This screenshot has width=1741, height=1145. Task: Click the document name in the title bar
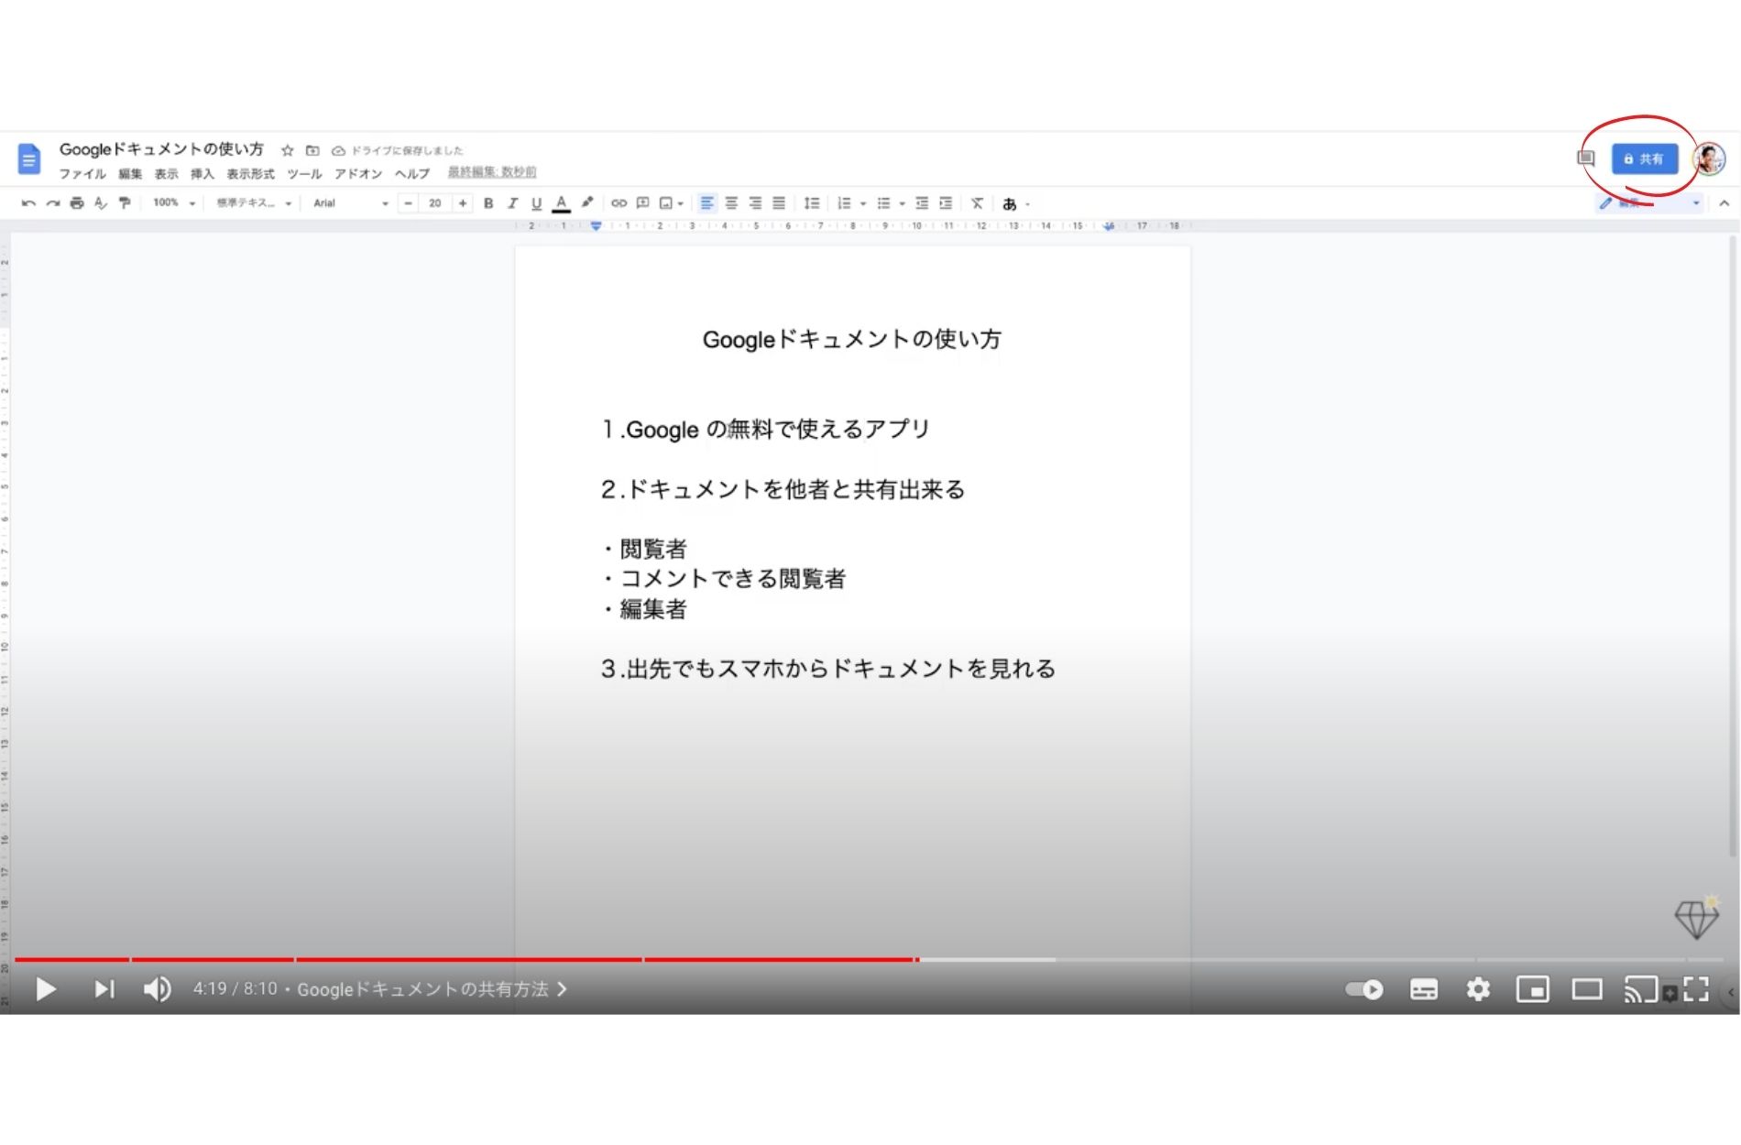pos(161,149)
